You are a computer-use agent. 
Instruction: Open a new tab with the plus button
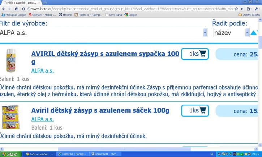(45, 3)
